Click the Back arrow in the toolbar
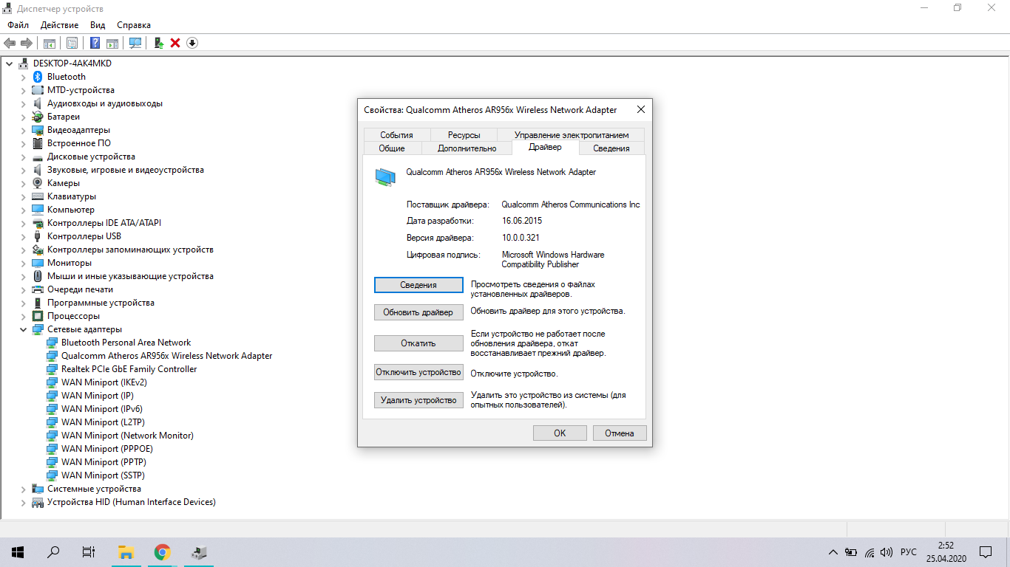 coord(10,43)
